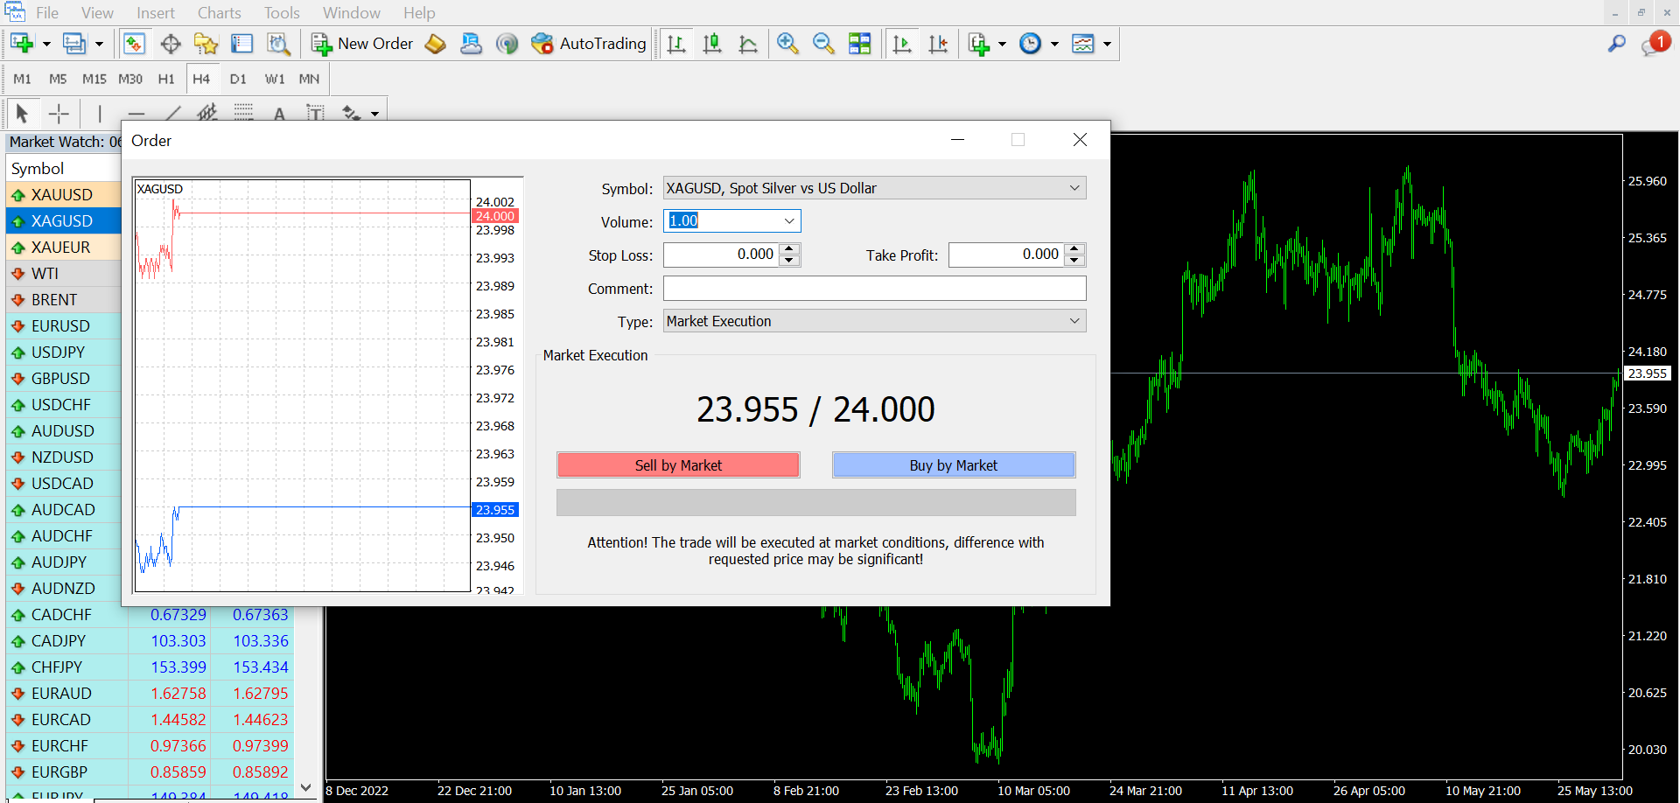1680x803 pixels.
Task: Switch to the M1 timeframe
Action: [x=23, y=79]
